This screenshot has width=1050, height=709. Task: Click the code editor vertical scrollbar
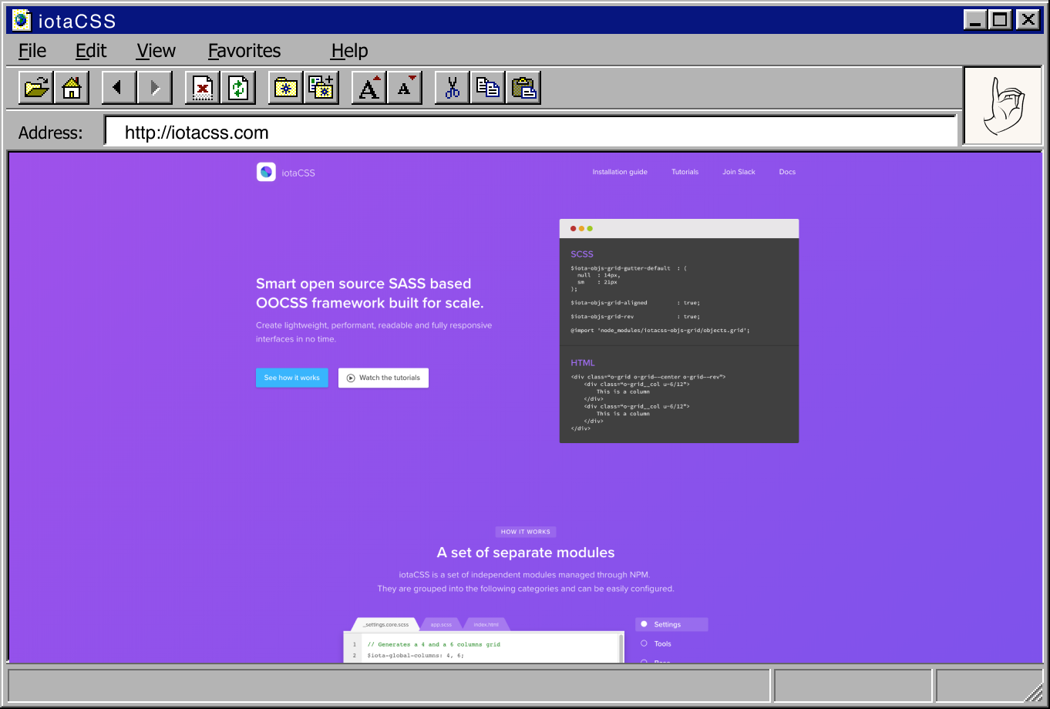621,648
